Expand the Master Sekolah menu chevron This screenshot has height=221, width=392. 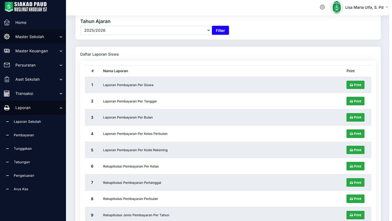[x=61, y=37]
